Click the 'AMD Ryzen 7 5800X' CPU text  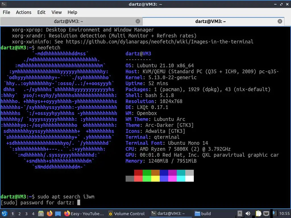point(164,149)
